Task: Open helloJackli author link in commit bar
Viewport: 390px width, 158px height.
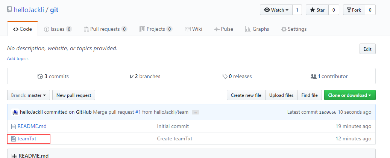Action: 31,112
